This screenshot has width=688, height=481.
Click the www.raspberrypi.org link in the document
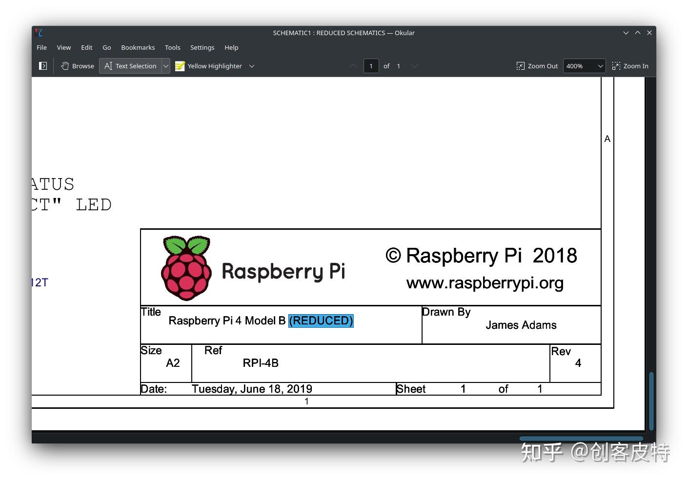485,283
